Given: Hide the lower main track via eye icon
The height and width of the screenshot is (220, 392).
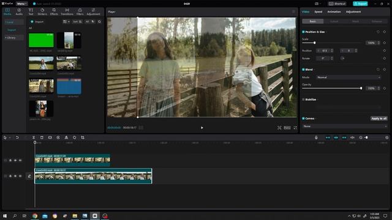Looking at the screenshot, I should click(15, 176).
